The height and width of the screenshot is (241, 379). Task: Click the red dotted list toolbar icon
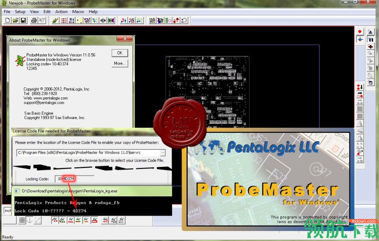(63, 20)
